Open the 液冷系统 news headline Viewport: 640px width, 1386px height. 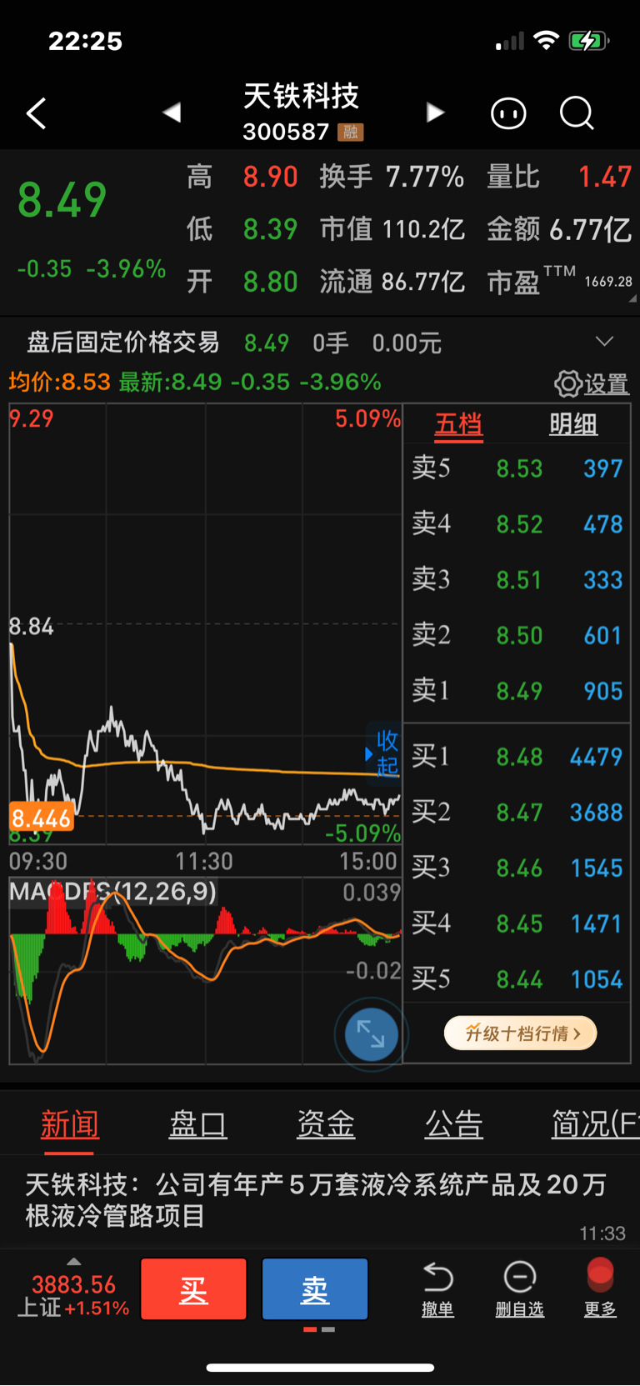[x=317, y=1200]
